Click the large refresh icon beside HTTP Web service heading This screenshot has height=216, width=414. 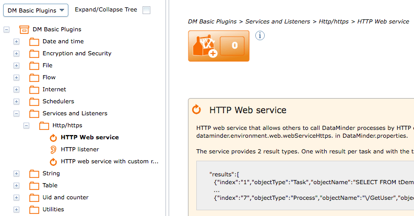click(196, 110)
